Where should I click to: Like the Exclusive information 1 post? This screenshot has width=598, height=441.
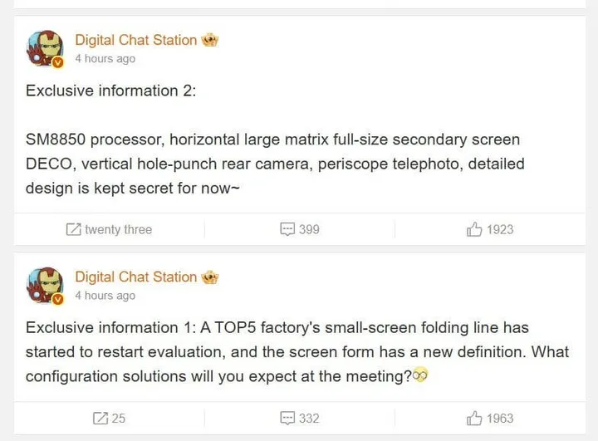pos(475,418)
